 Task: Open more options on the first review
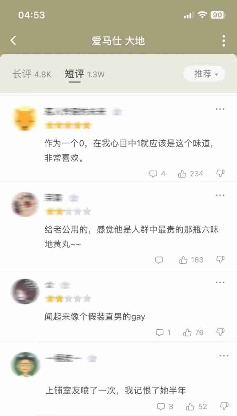click(x=220, y=109)
